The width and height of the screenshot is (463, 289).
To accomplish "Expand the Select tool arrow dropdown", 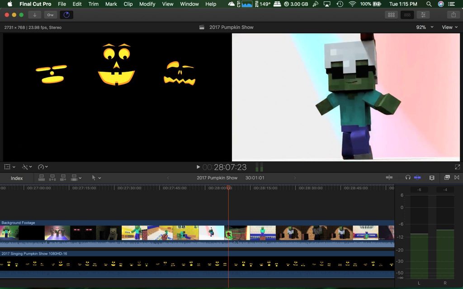I will point(96,178).
